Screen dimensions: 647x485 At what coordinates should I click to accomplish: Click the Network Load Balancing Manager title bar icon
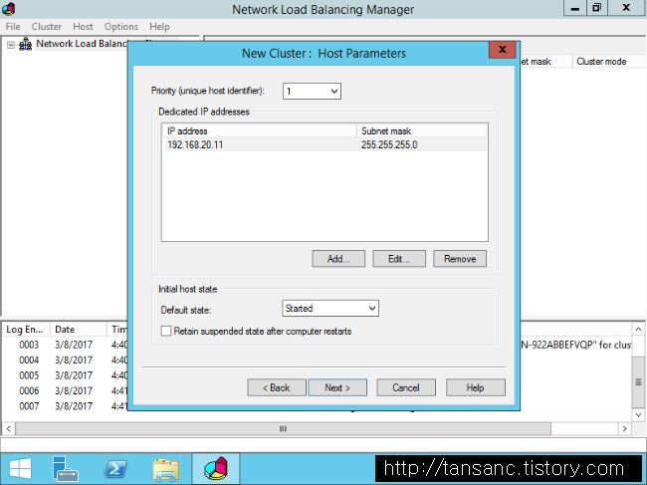(8, 8)
